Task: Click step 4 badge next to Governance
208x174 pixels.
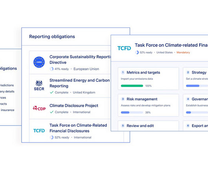Action: click(x=188, y=99)
